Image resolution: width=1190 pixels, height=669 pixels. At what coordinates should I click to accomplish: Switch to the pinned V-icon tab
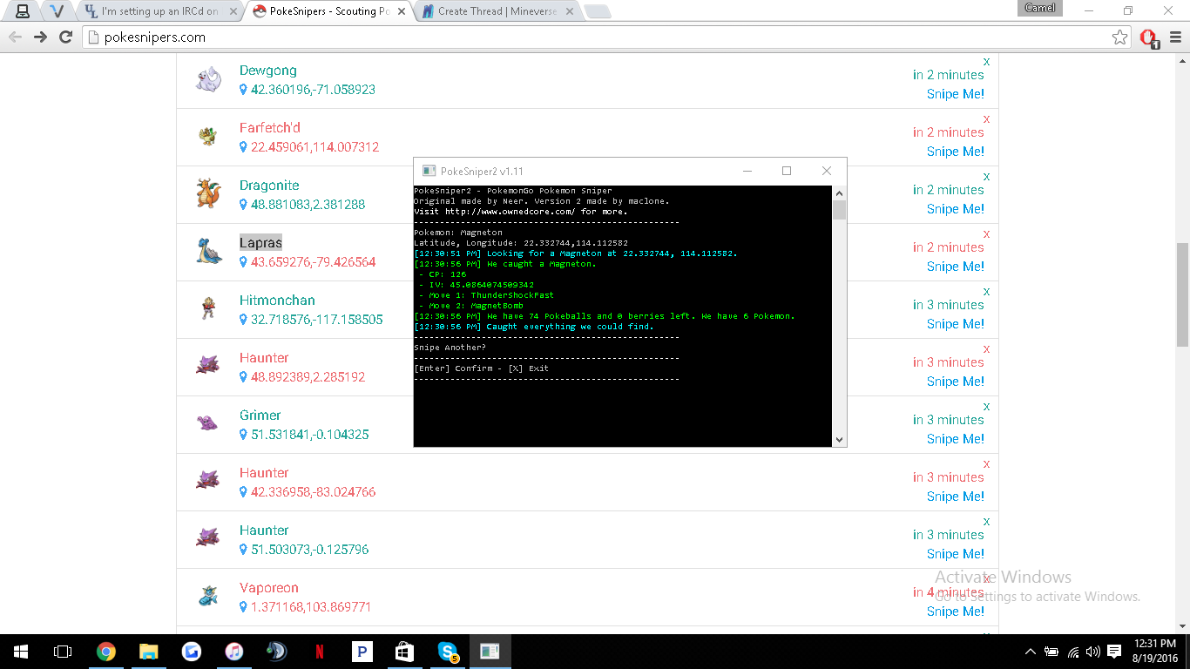tap(57, 11)
